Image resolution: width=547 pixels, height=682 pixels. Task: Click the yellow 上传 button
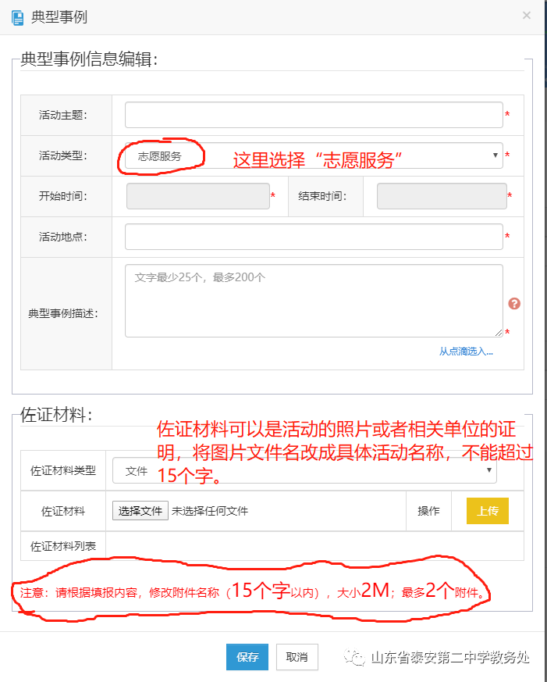[488, 511]
